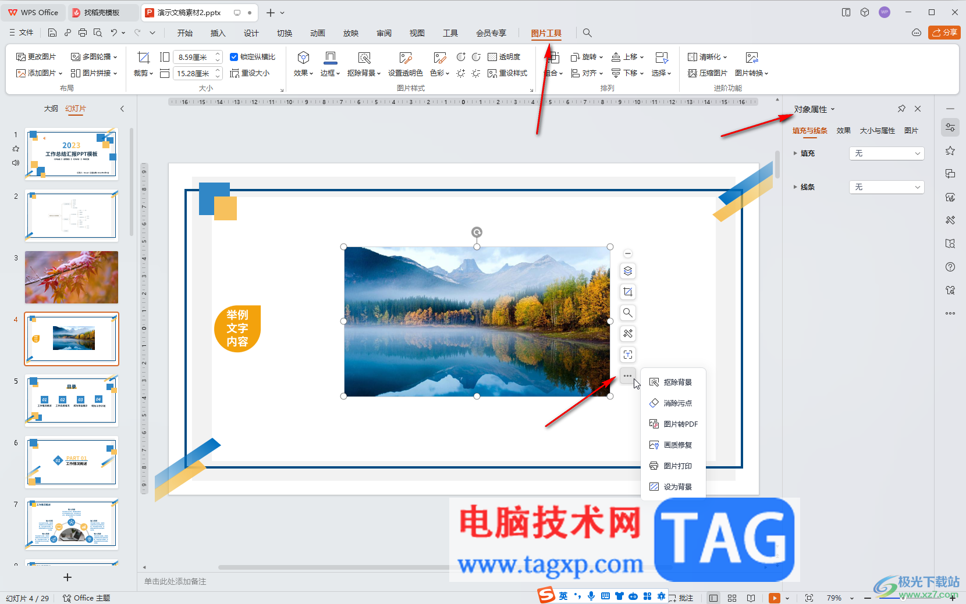Click the Share (分享) button
Viewport: 966px width, 604px height.
[x=944, y=33]
